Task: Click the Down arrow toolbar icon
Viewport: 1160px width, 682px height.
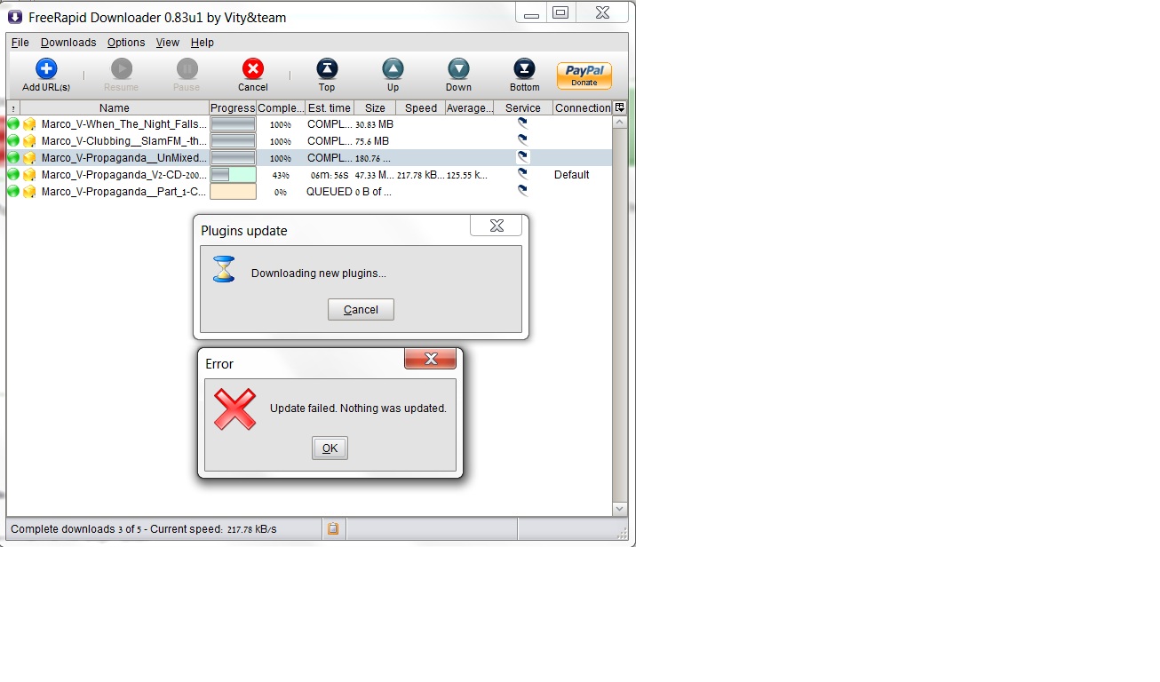Action: [x=458, y=69]
